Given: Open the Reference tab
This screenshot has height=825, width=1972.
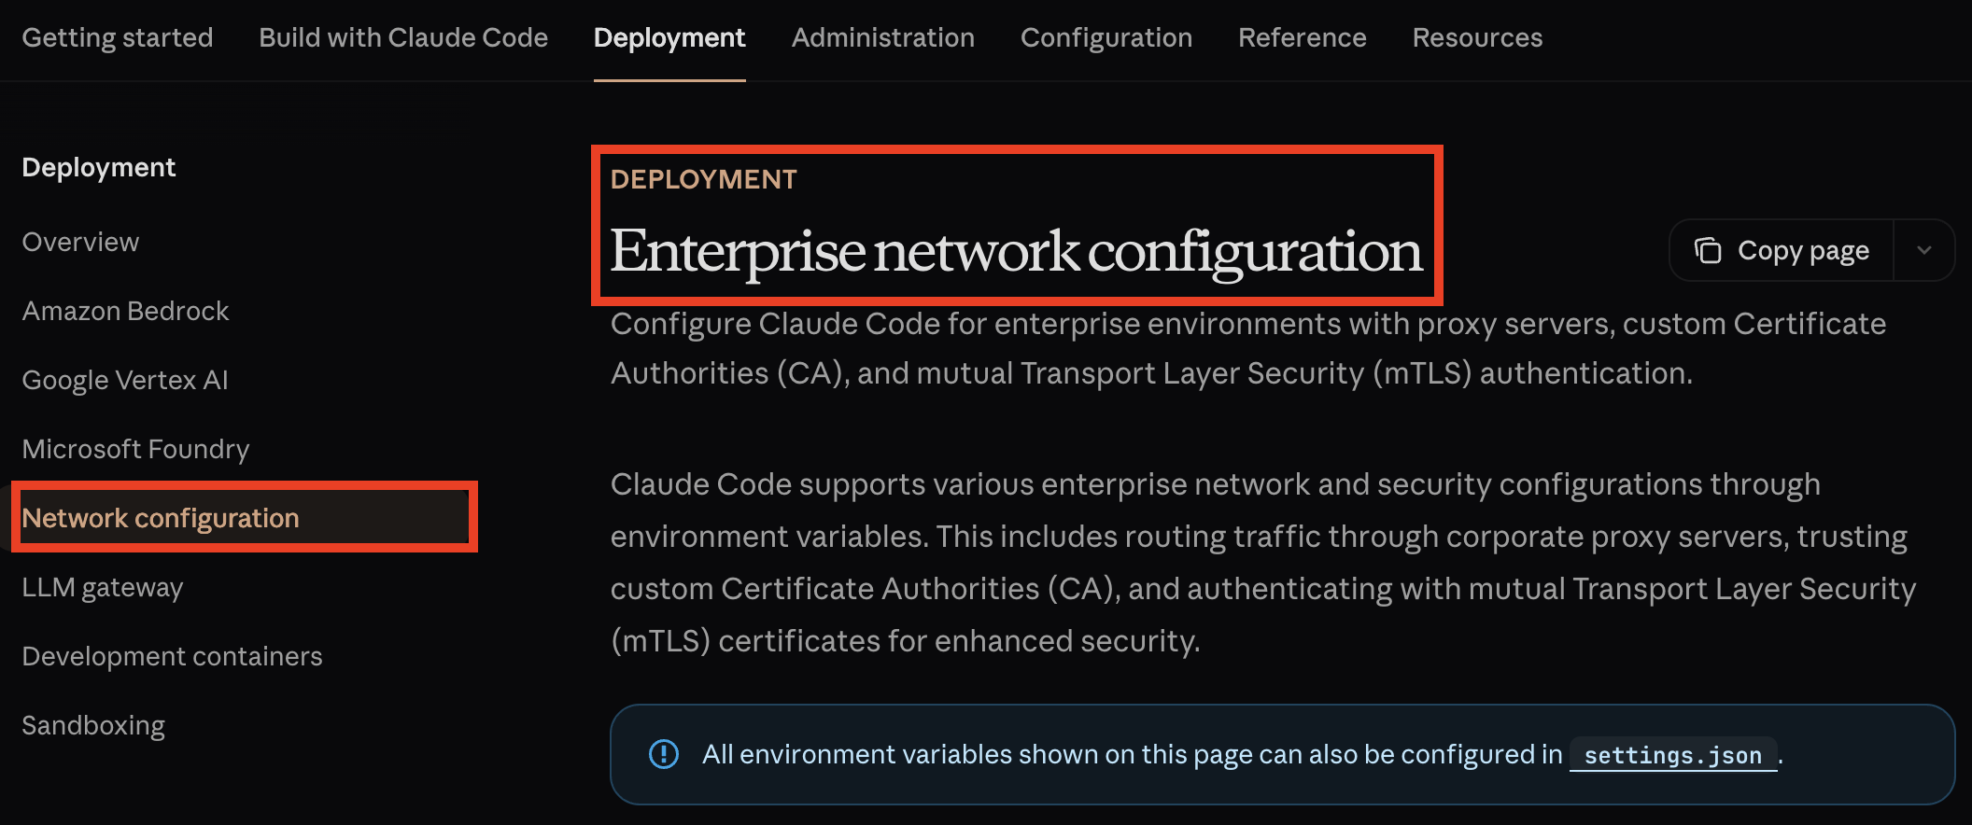Looking at the screenshot, I should click(1303, 37).
